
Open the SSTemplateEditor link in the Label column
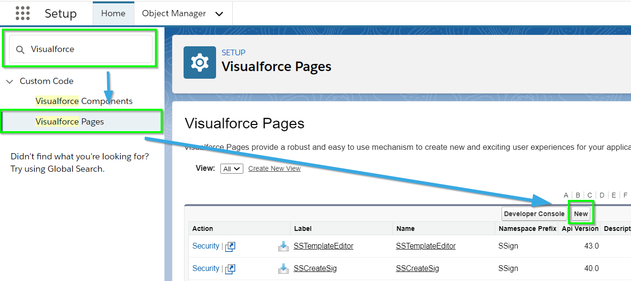(x=324, y=246)
